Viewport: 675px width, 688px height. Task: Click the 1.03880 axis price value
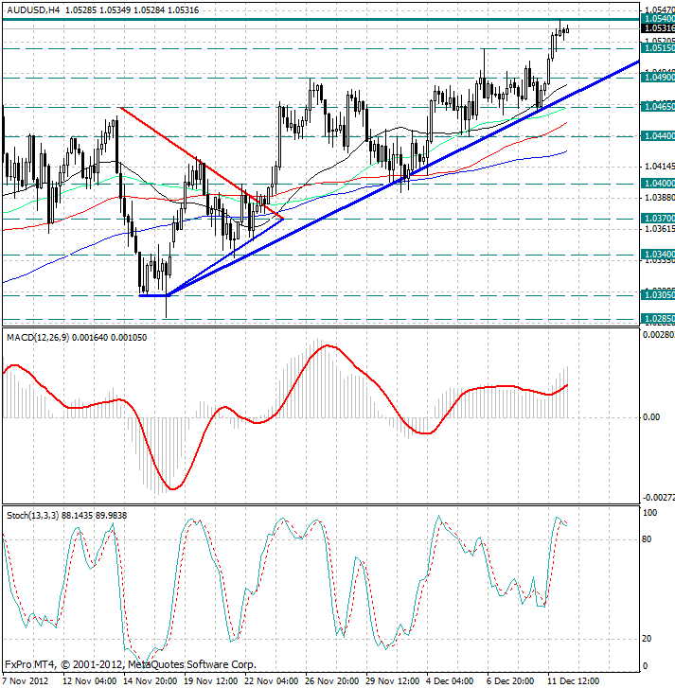click(x=659, y=198)
